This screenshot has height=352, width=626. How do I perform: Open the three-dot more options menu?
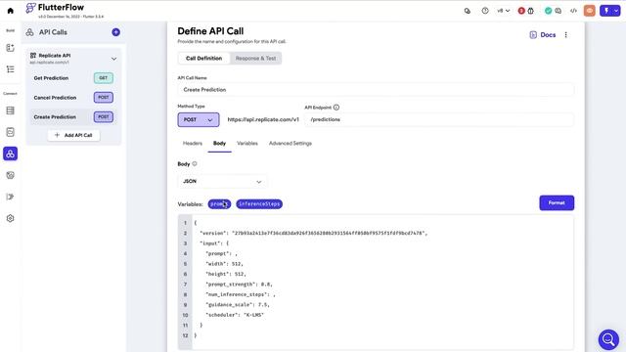(565, 35)
